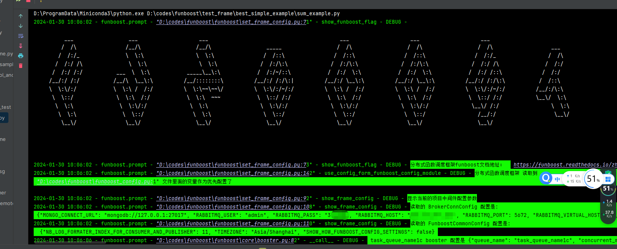The image size is (617, 249).
Task: Click the 1 K/s and 15 K/s speed pill
Action: point(573,179)
